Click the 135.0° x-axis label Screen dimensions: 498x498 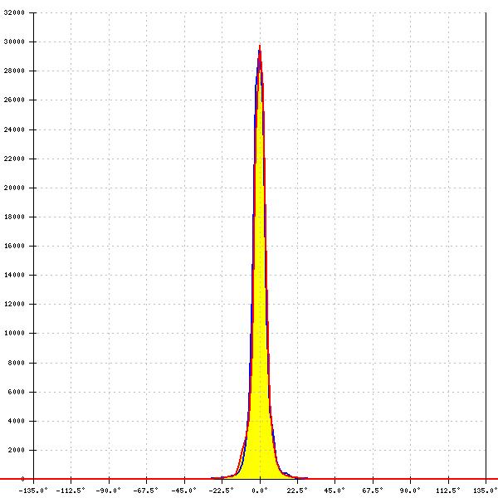coord(486,491)
